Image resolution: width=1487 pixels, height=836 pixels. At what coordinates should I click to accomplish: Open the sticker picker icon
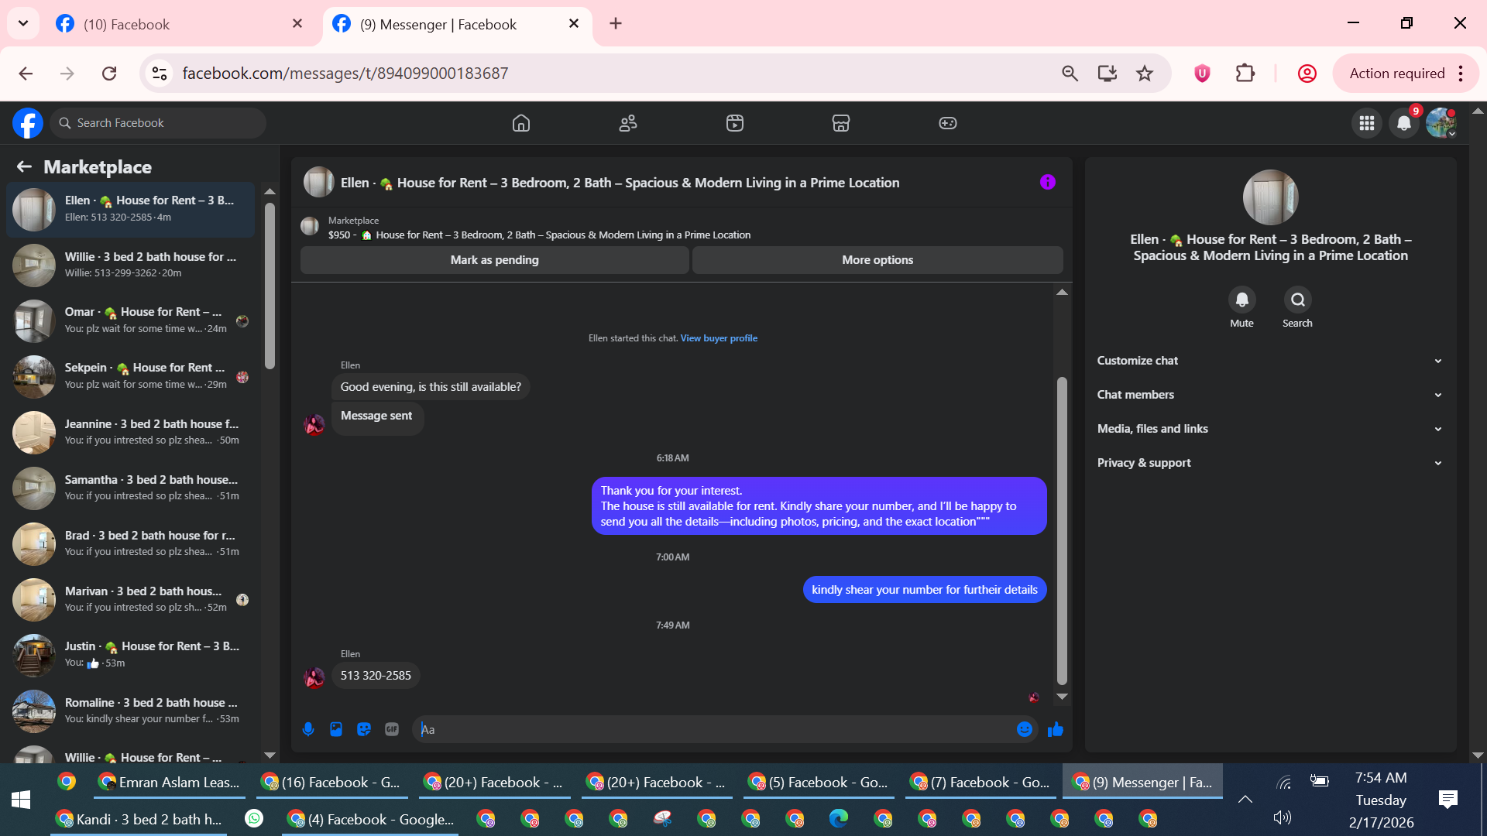point(364,729)
